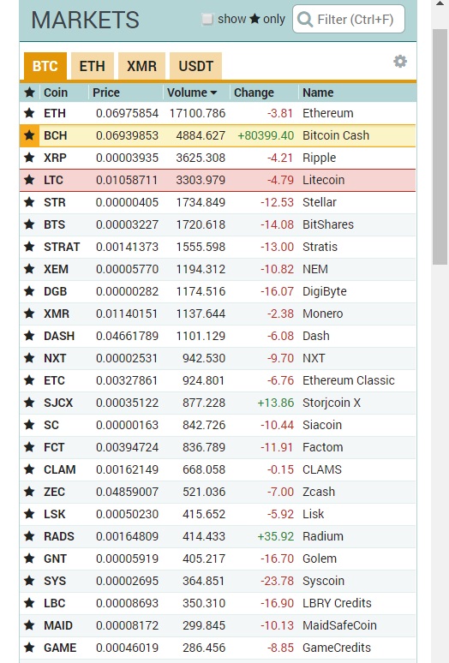
Task: Click the +35.92 change value
Action: click(x=276, y=536)
